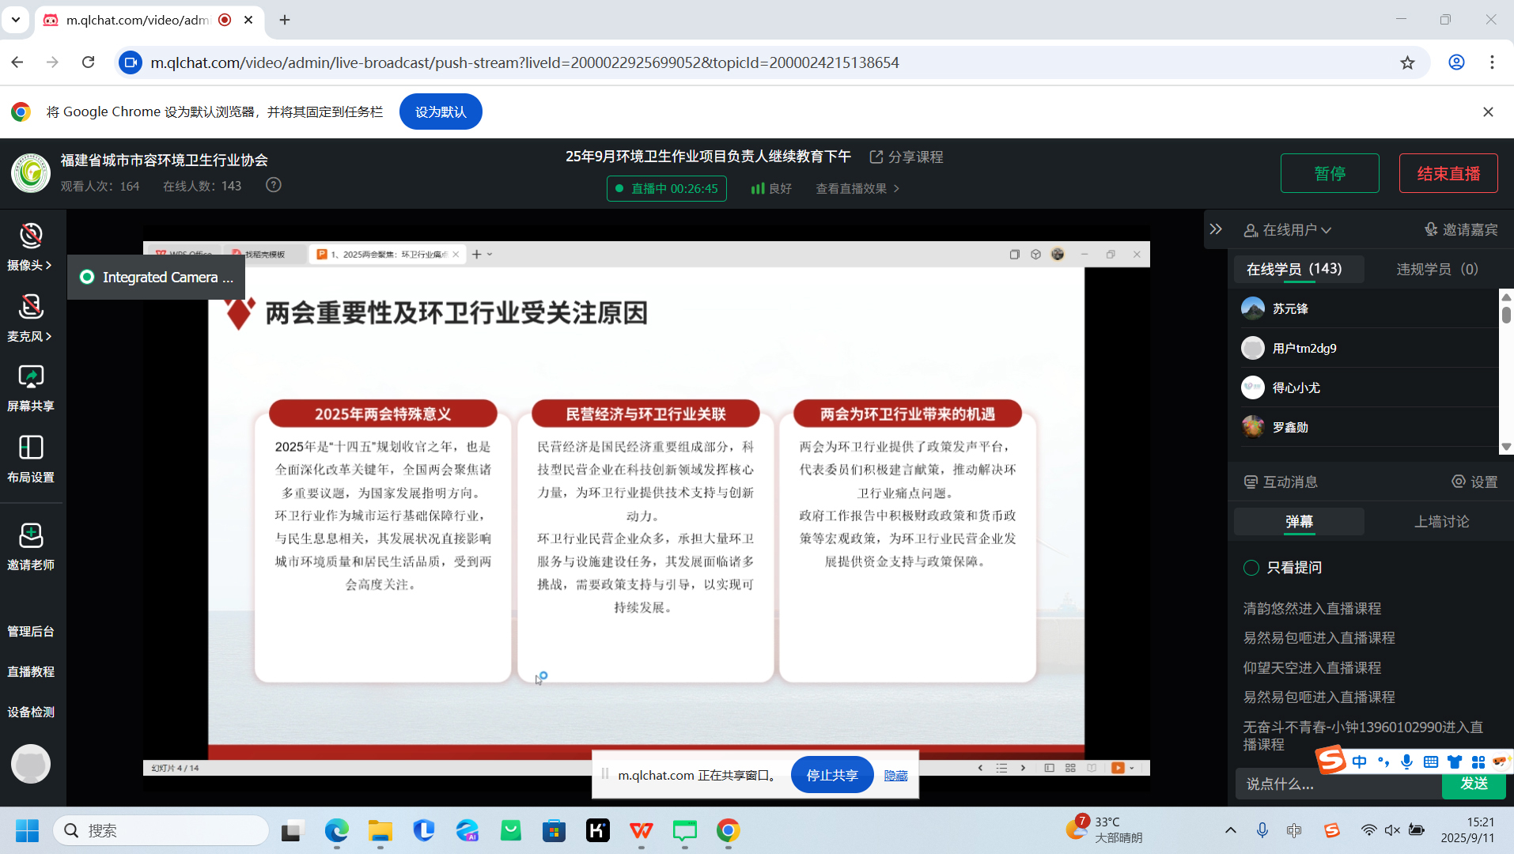This screenshot has width=1514, height=854.
Task: Click the share course icon
Action: pos(876,157)
